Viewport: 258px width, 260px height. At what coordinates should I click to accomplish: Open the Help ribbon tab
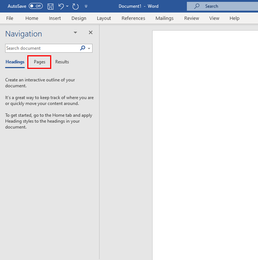click(x=234, y=18)
